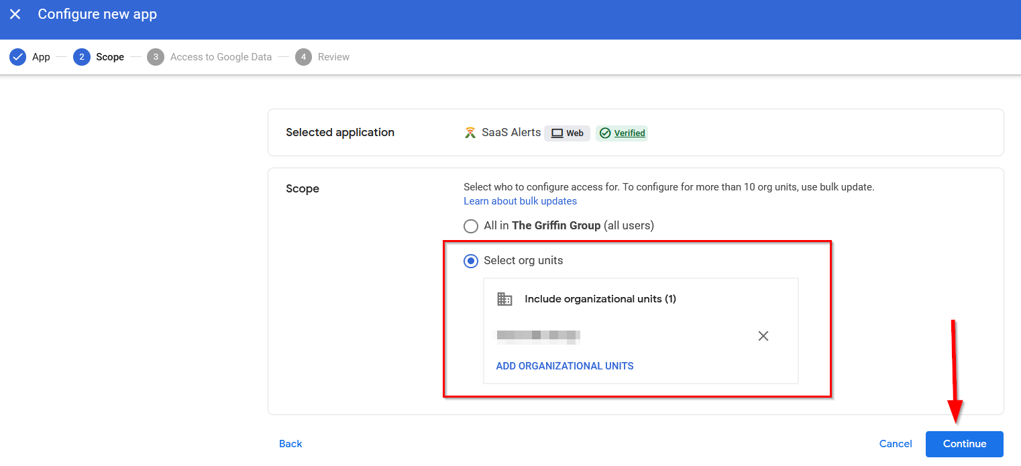1021x466 pixels.
Task: Choose the Select org units radio button
Action: [x=471, y=261]
